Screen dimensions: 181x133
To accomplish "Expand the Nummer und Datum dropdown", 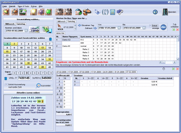I will click(x=26, y=31).
